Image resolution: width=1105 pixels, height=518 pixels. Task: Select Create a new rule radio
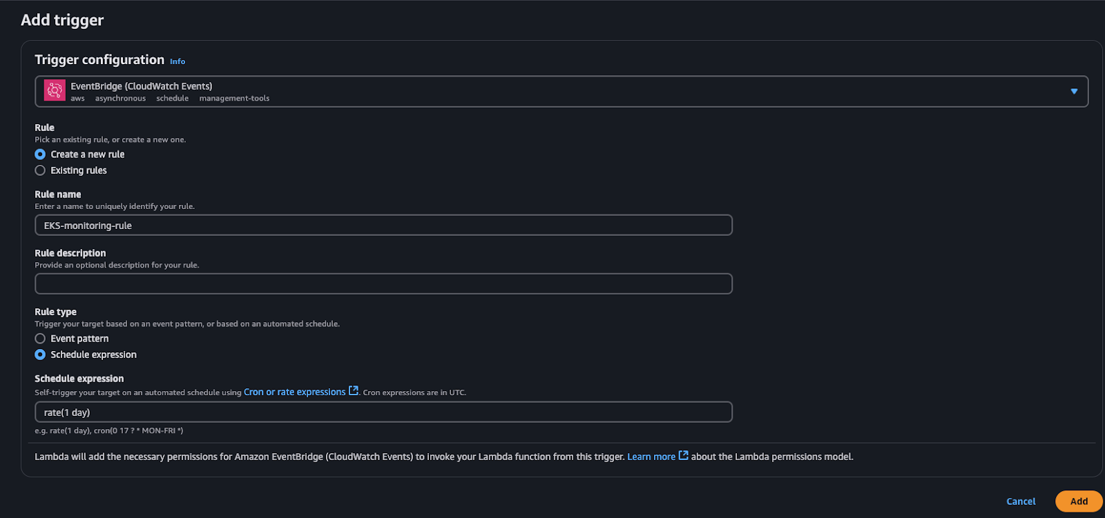pyautogui.click(x=40, y=155)
